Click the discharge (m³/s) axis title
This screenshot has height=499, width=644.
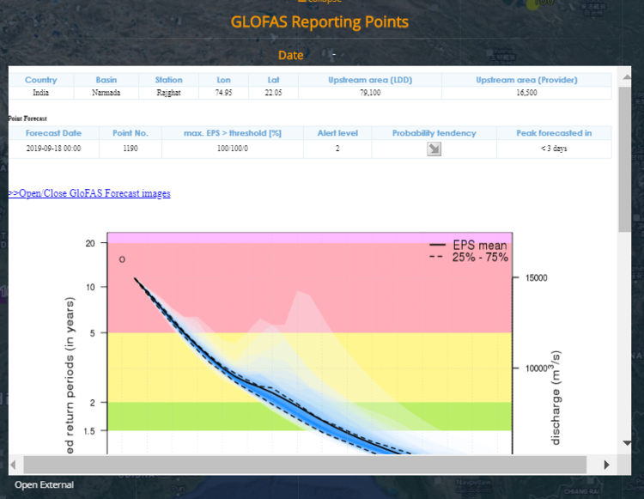[x=556, y=398]
